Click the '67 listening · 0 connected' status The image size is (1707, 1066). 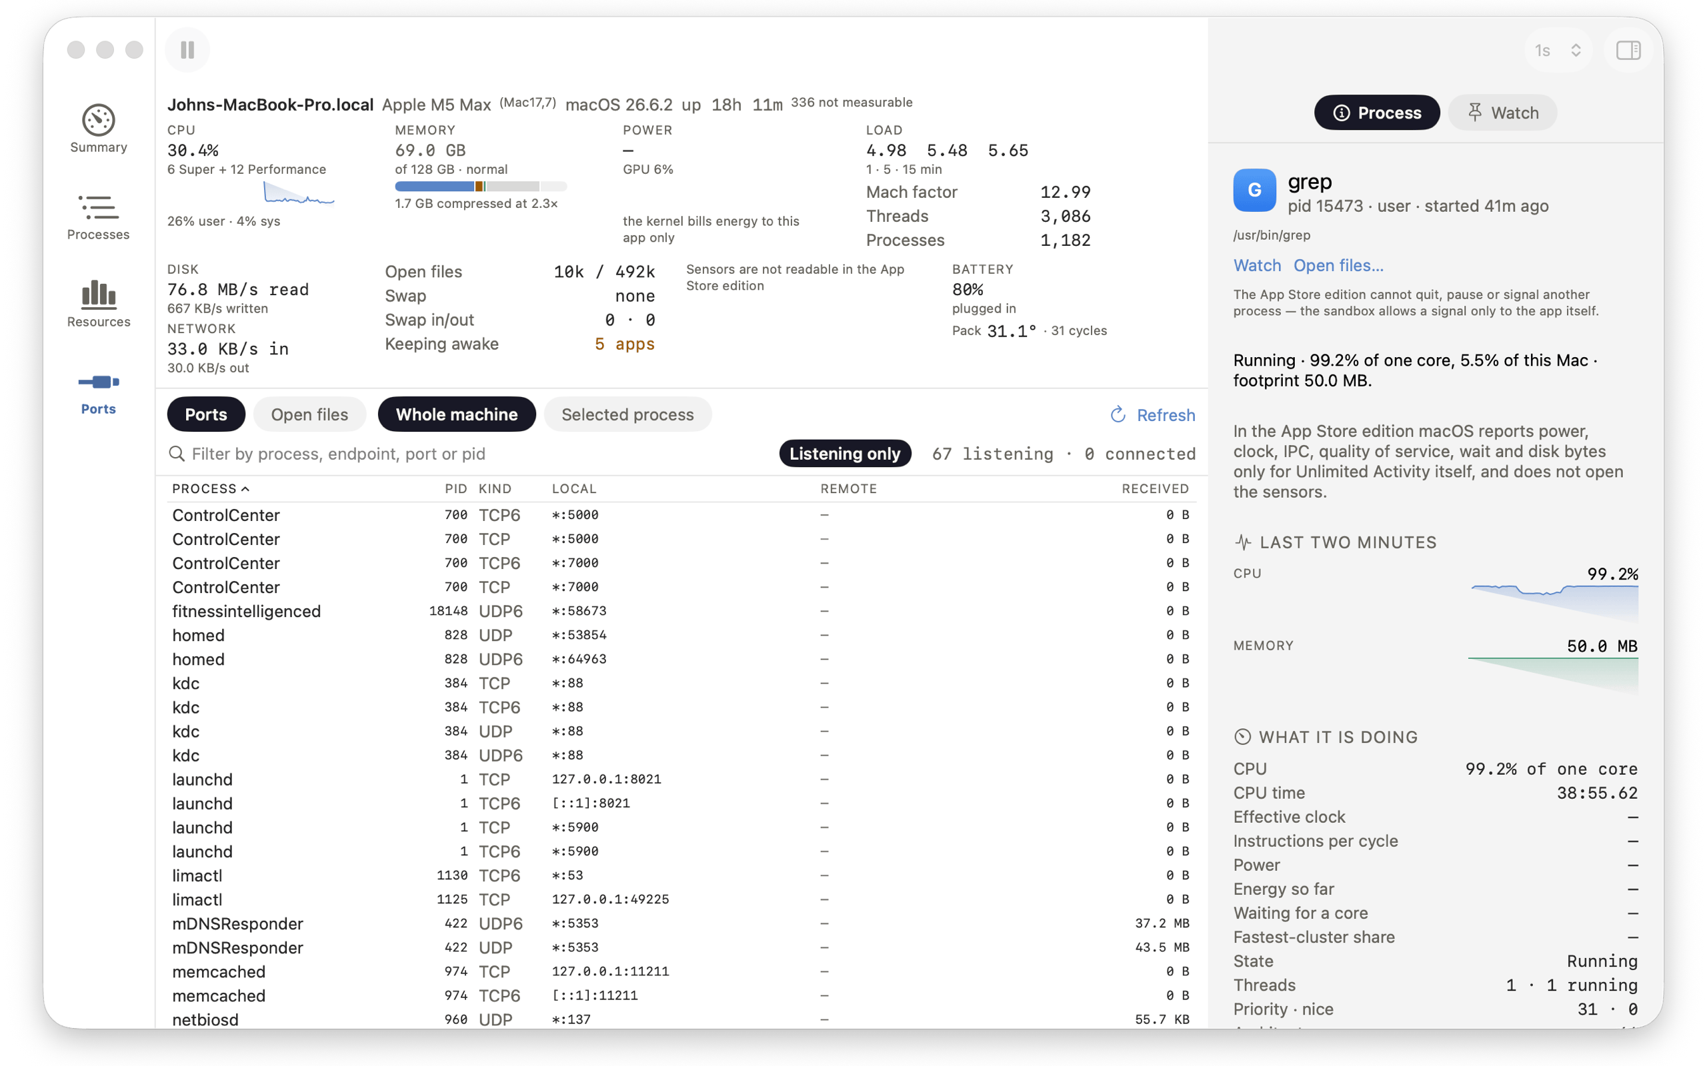[1064, 453]
